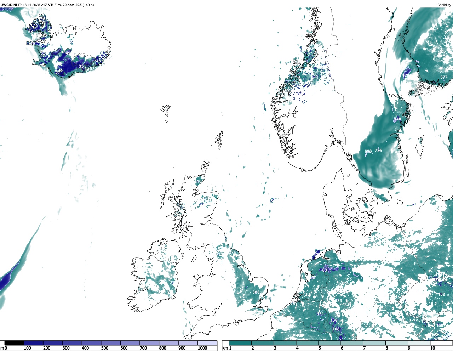Click the '735' value in southern Sweden
Image resolution: width=453 pixels, height=351 pixels.
pos(378,151)
